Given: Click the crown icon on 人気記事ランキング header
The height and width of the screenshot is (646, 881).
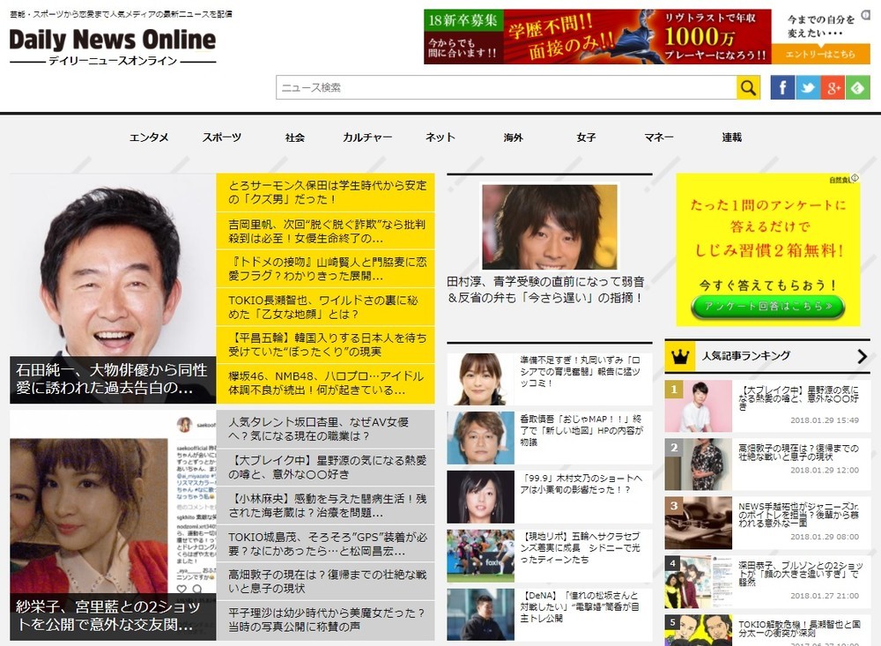Looking at the screenshot, I should click(x=679, y=354).
